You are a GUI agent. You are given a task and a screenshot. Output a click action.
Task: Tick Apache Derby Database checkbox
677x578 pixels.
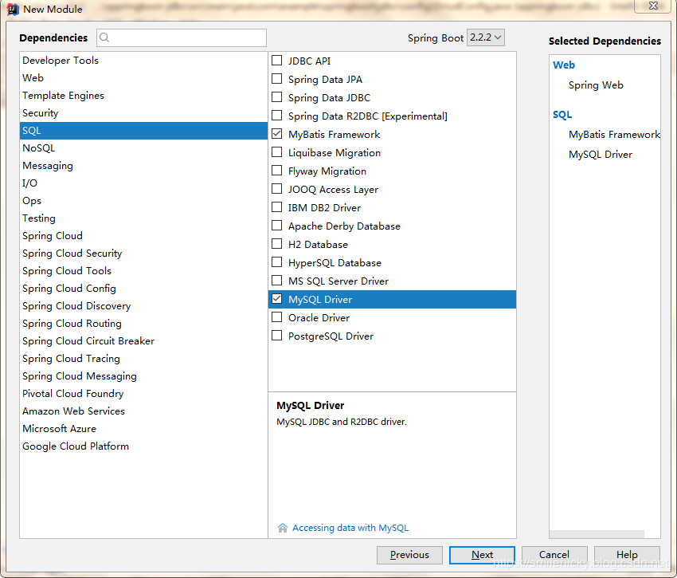click(x=276, y=226)
